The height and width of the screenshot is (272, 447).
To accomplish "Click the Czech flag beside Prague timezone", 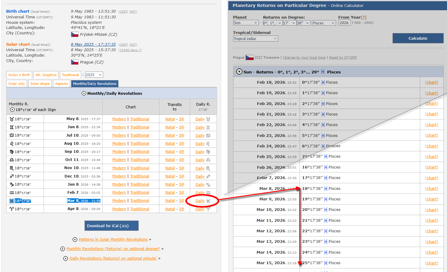I will [249, 57].
